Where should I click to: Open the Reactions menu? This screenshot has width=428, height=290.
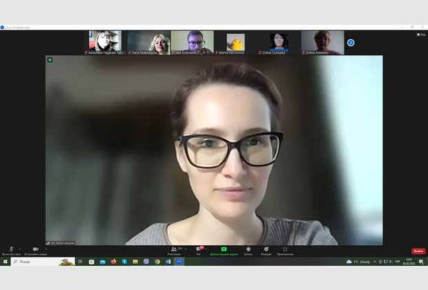click(266, 251)
